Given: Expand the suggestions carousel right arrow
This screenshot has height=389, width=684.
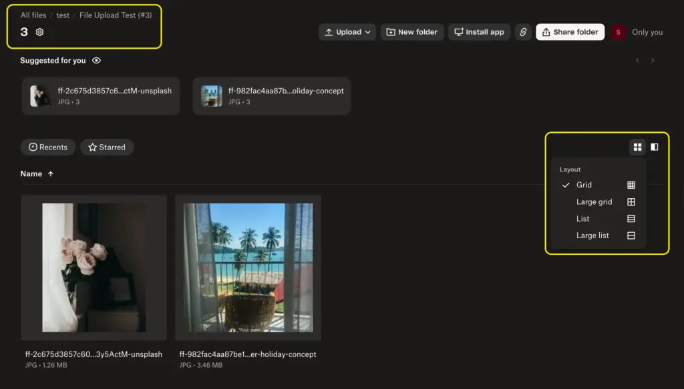Looking at the screenshot, I should [x=653, y=60].
